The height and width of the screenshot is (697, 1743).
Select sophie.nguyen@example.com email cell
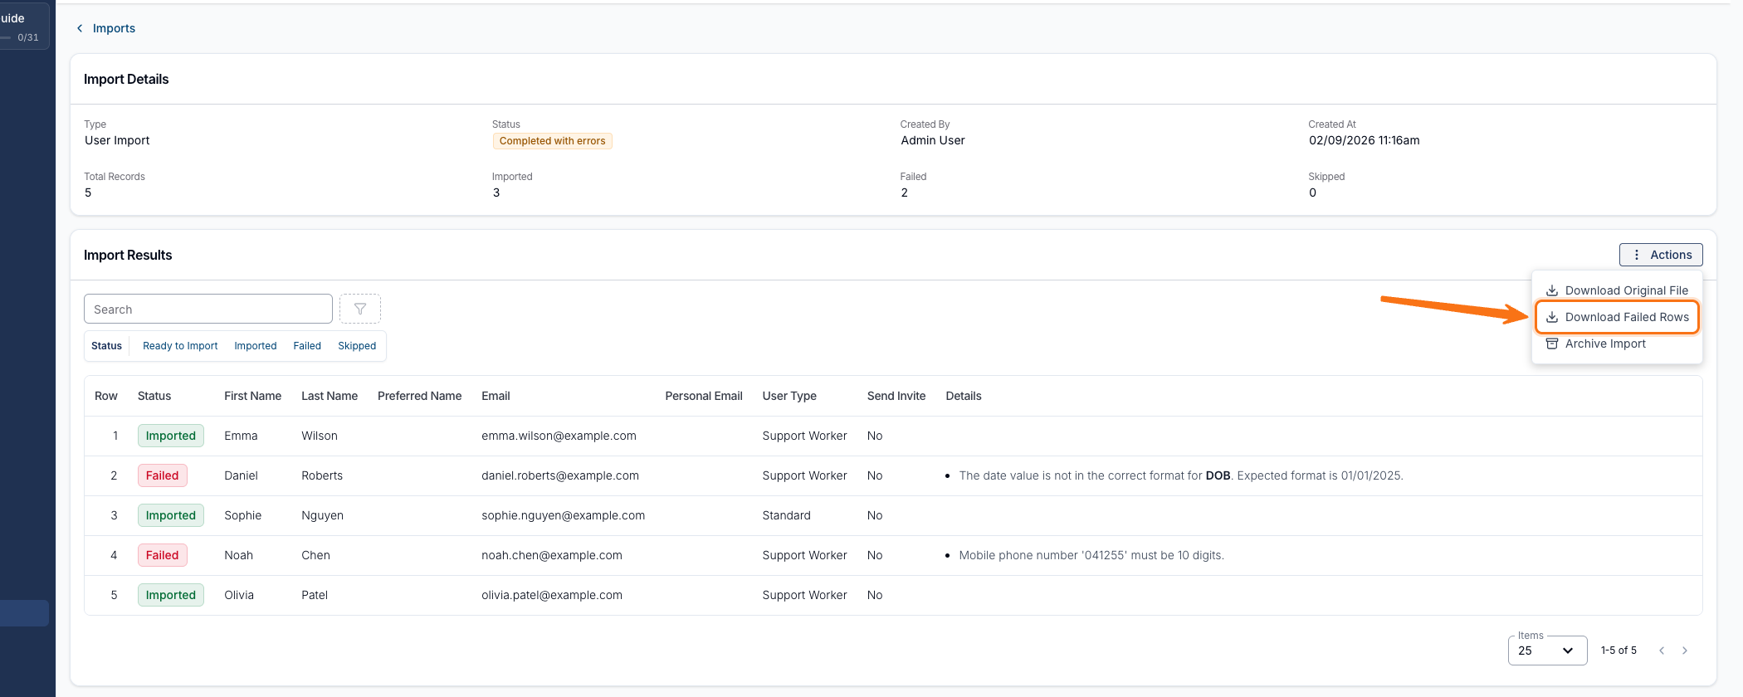point(563,515)
